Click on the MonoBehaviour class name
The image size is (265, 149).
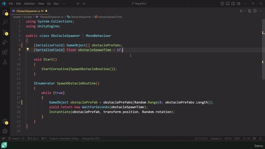point(99,36)
